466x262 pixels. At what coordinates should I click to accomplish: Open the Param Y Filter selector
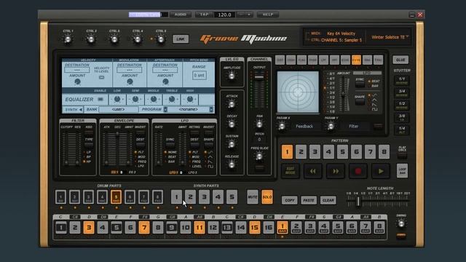pos(354,126)
